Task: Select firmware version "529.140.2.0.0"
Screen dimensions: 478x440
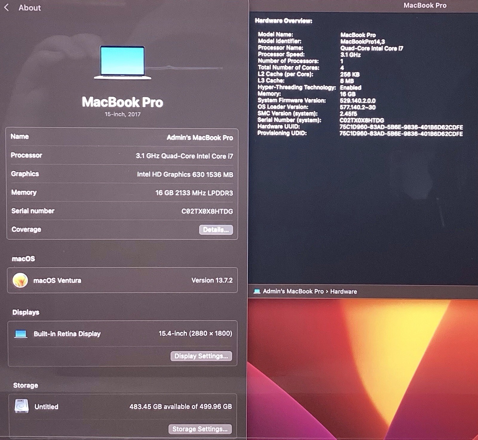Action: (x=358, y=101)
